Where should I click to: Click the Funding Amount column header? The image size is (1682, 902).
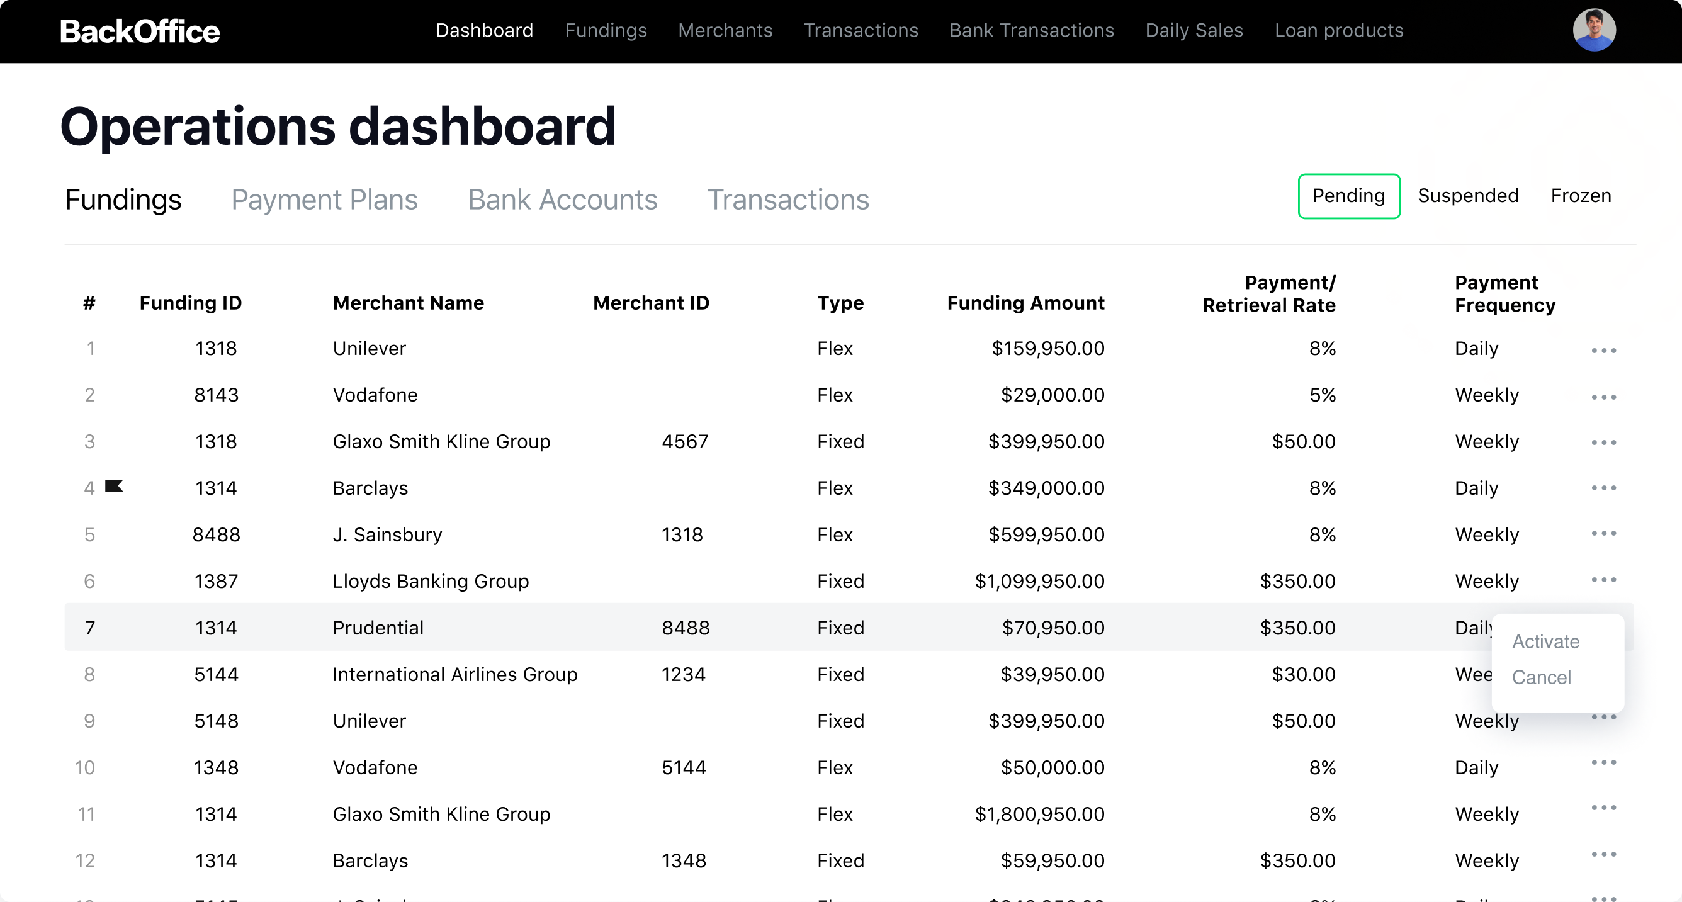tap(1026, 303)
